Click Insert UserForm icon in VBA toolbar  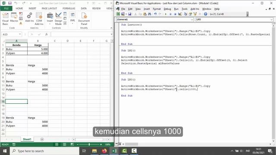click(x=123, y=14)
